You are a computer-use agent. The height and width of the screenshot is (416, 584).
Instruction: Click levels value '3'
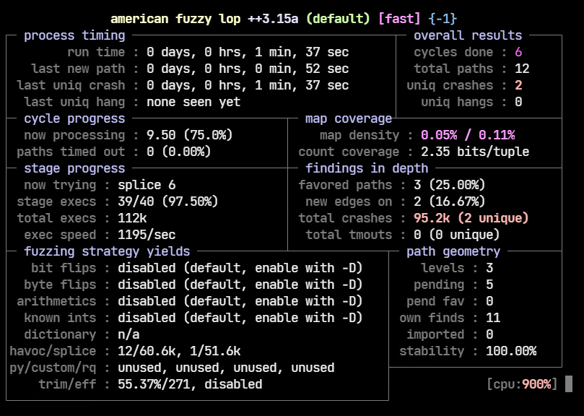489,268
